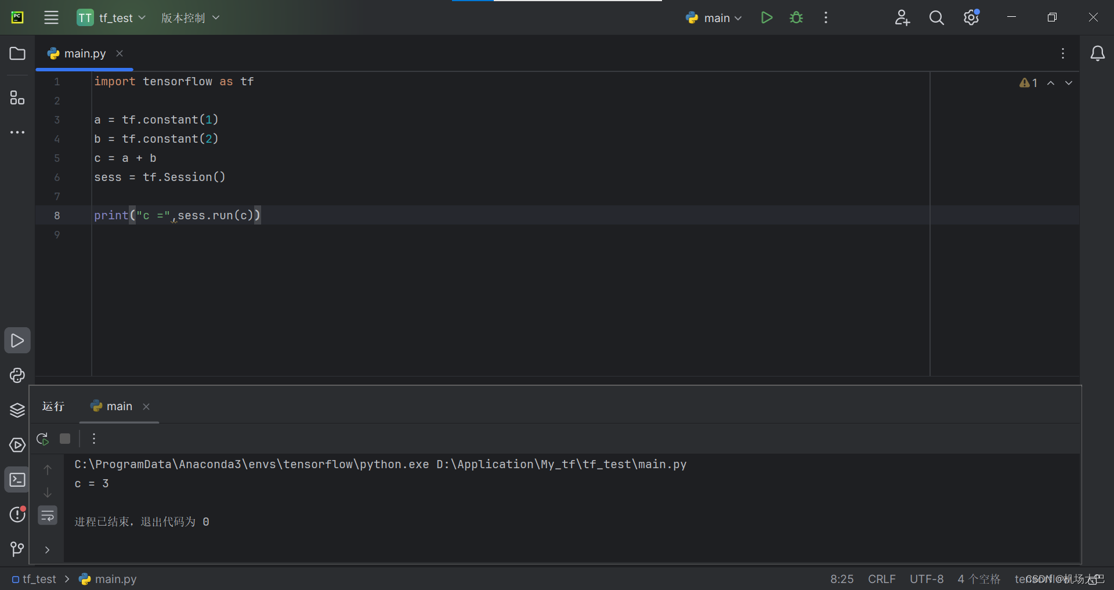
Task: Close the main.py editor tab
Action: pos(120,53)
